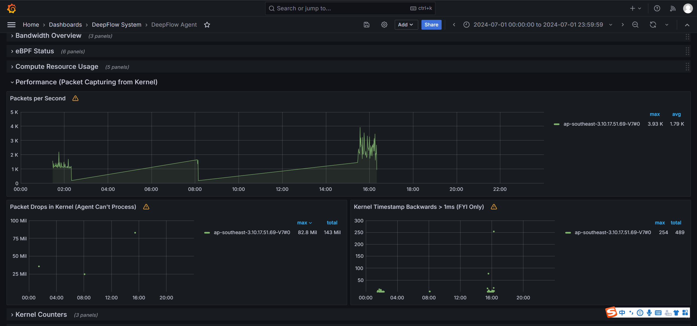Toggle series in Packet Drops legend

tap(252, 232)
